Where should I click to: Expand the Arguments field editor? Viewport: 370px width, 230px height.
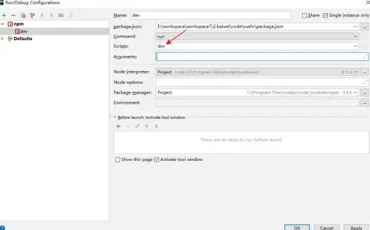[x=365, y=57]
